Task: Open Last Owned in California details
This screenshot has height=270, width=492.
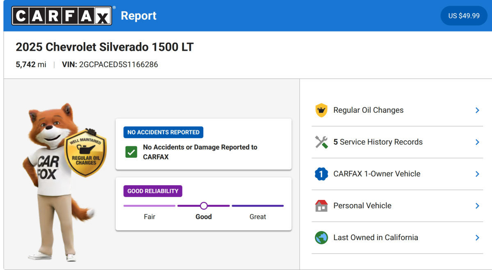Action: coord(397,238)
